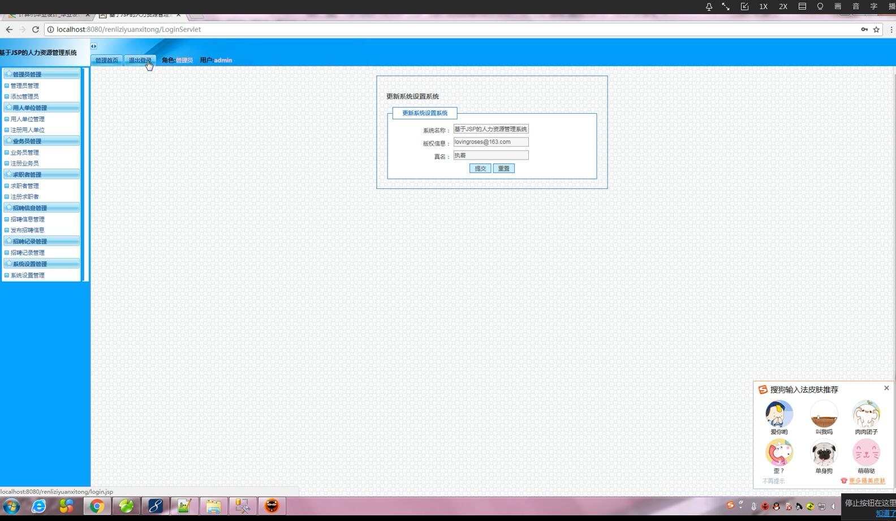Reset the form with 重置 button
The image size is (896, 521).
[x=503, y=169]
